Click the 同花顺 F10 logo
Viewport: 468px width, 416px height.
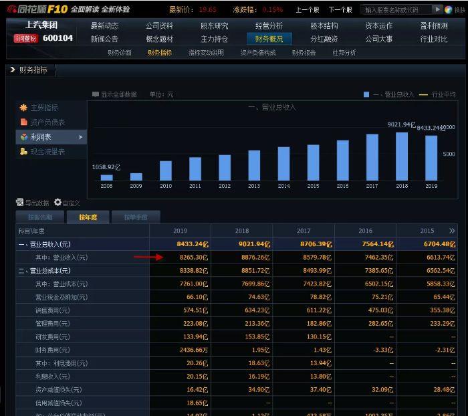pos(37,9)
